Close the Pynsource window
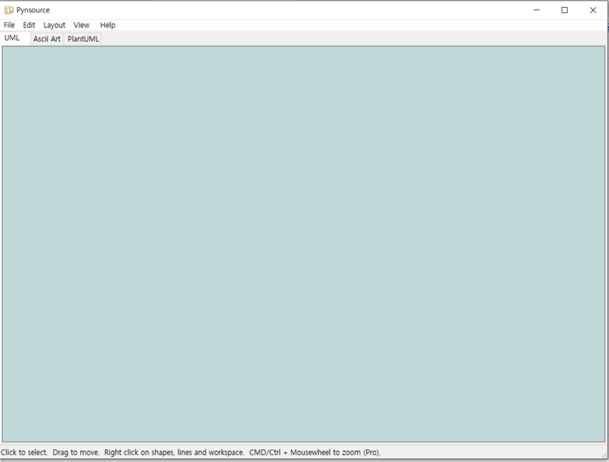The width and height of the screenshot is (609, 462). tap(593, 10)
